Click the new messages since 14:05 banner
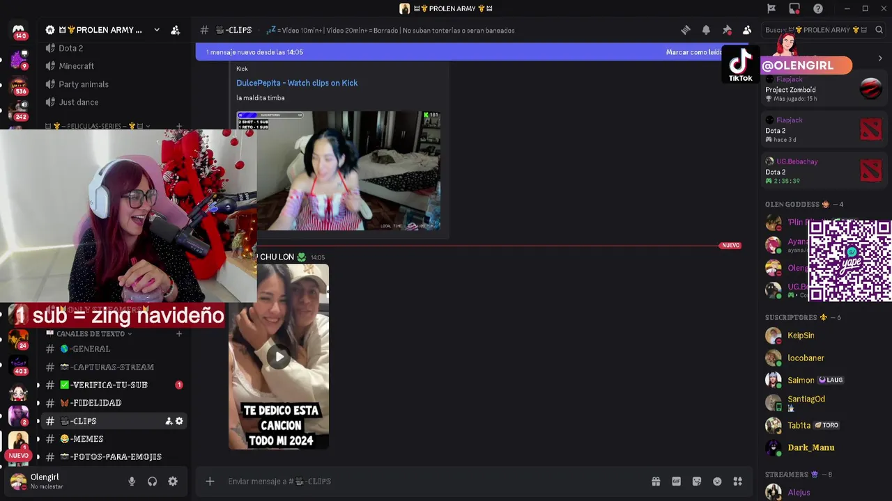The image size is (892, 501). 254,52
